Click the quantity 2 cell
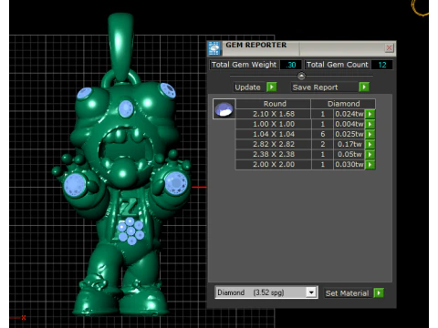 [x=322, y=144]
